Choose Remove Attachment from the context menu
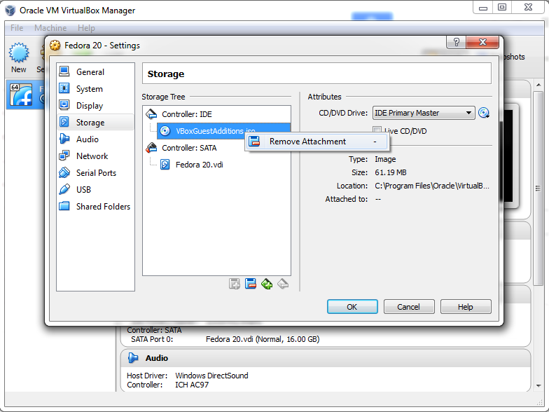549x412 pixels. tap(317, 142)
